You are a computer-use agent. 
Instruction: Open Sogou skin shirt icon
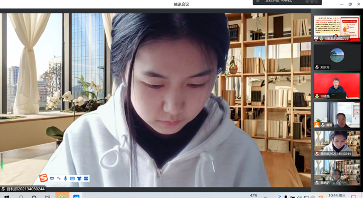pos(79,179)
